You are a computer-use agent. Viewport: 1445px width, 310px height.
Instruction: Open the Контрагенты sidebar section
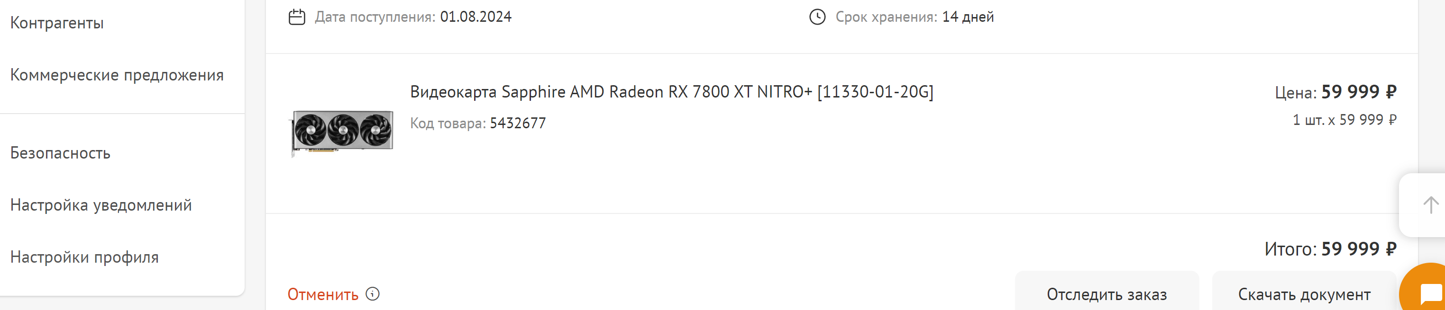coord(57,23)
